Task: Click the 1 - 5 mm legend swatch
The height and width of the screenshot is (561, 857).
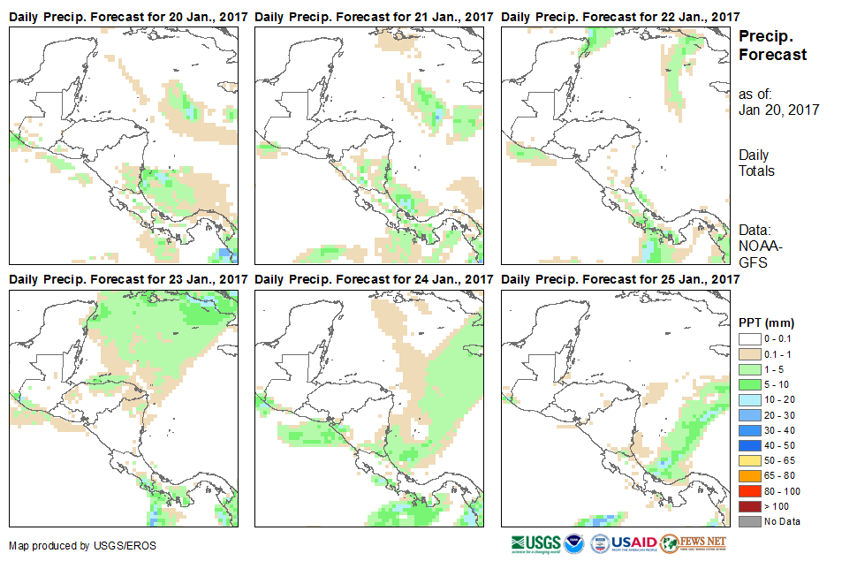Action: 748,368
